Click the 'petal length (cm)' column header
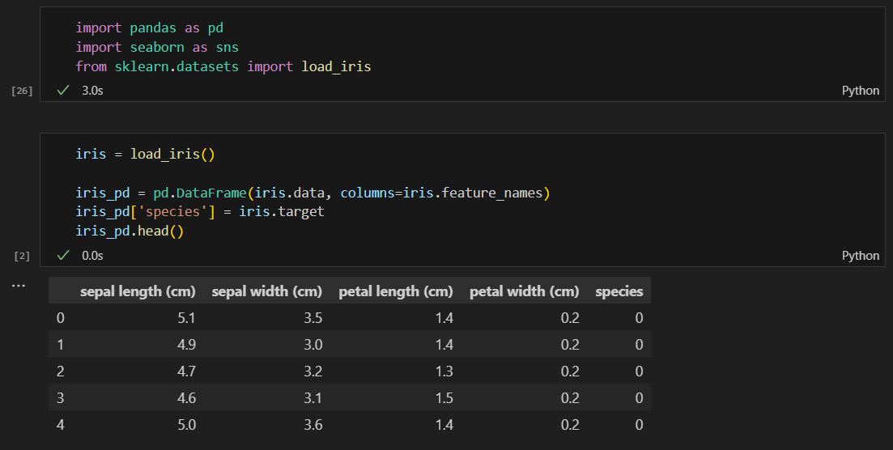This screenshot has height=450, width=893. pyautogui.click(x=396, y=291)
